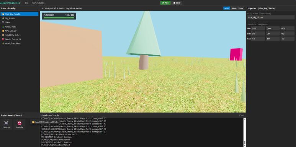Click the "Developer Console" header text
296x147 pixels.
50,115
